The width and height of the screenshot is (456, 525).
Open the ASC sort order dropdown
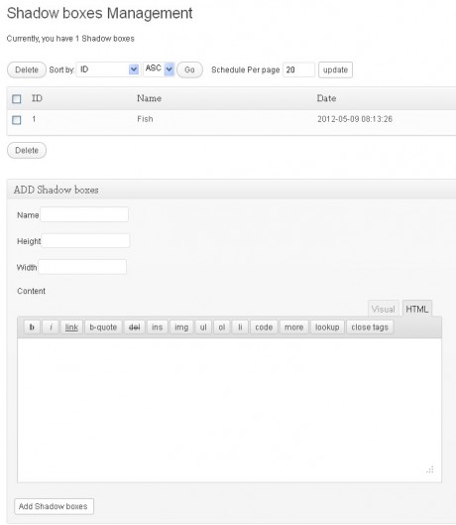pyautogui.click(x=159, y=68)
